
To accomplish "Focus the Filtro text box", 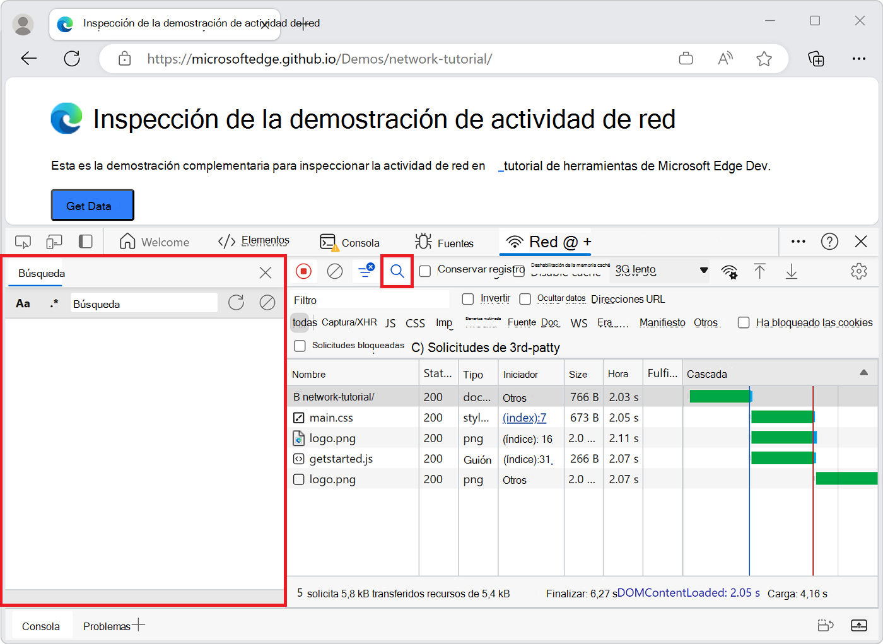I will tap(370, 300).
